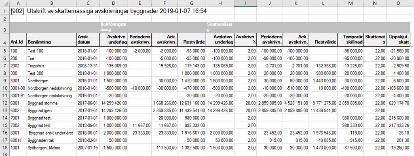Select column header I
This screenshot has width=414, height=156.
click(x=245, y=3)
